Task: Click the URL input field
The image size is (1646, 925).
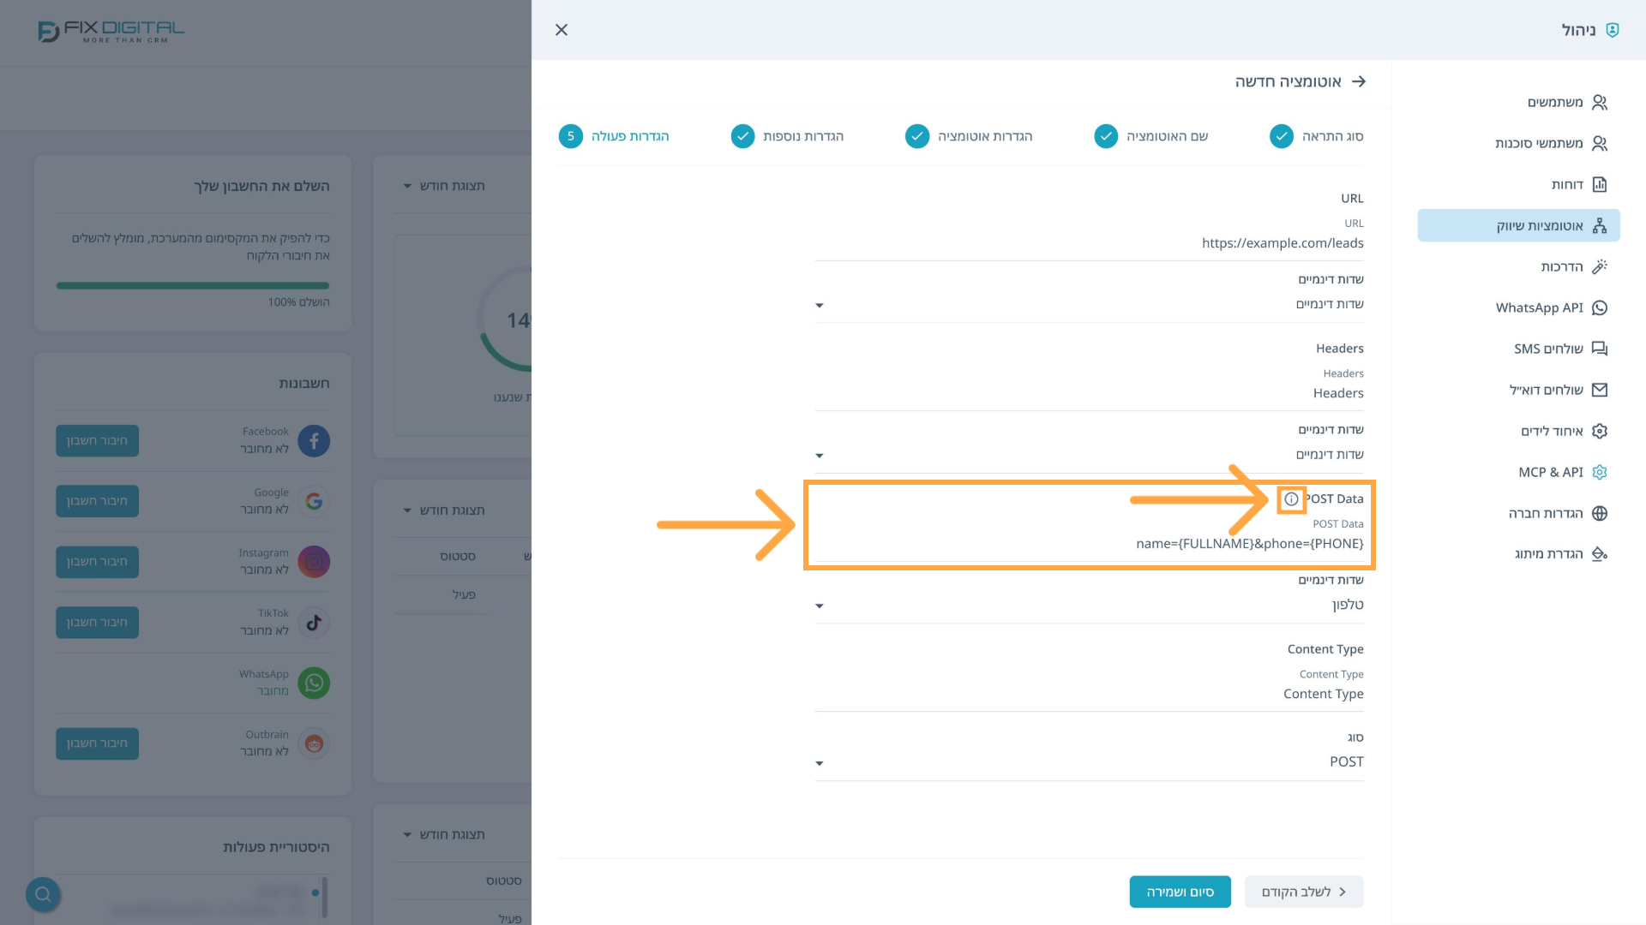Action: click(1090, 243)
